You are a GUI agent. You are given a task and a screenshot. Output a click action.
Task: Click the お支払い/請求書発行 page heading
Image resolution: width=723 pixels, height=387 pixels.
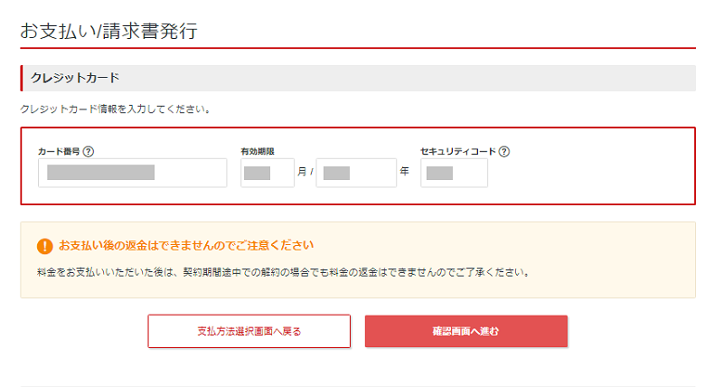pyautogui.click(x=108, y=30)
